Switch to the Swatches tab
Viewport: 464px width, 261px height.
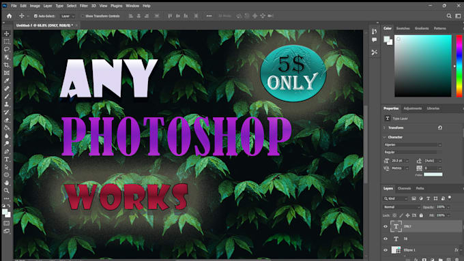(x=403, y=29)
